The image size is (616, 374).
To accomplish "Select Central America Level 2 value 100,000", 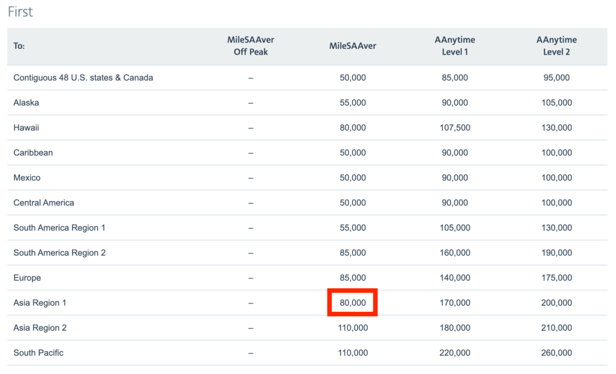I will point(556,203).
